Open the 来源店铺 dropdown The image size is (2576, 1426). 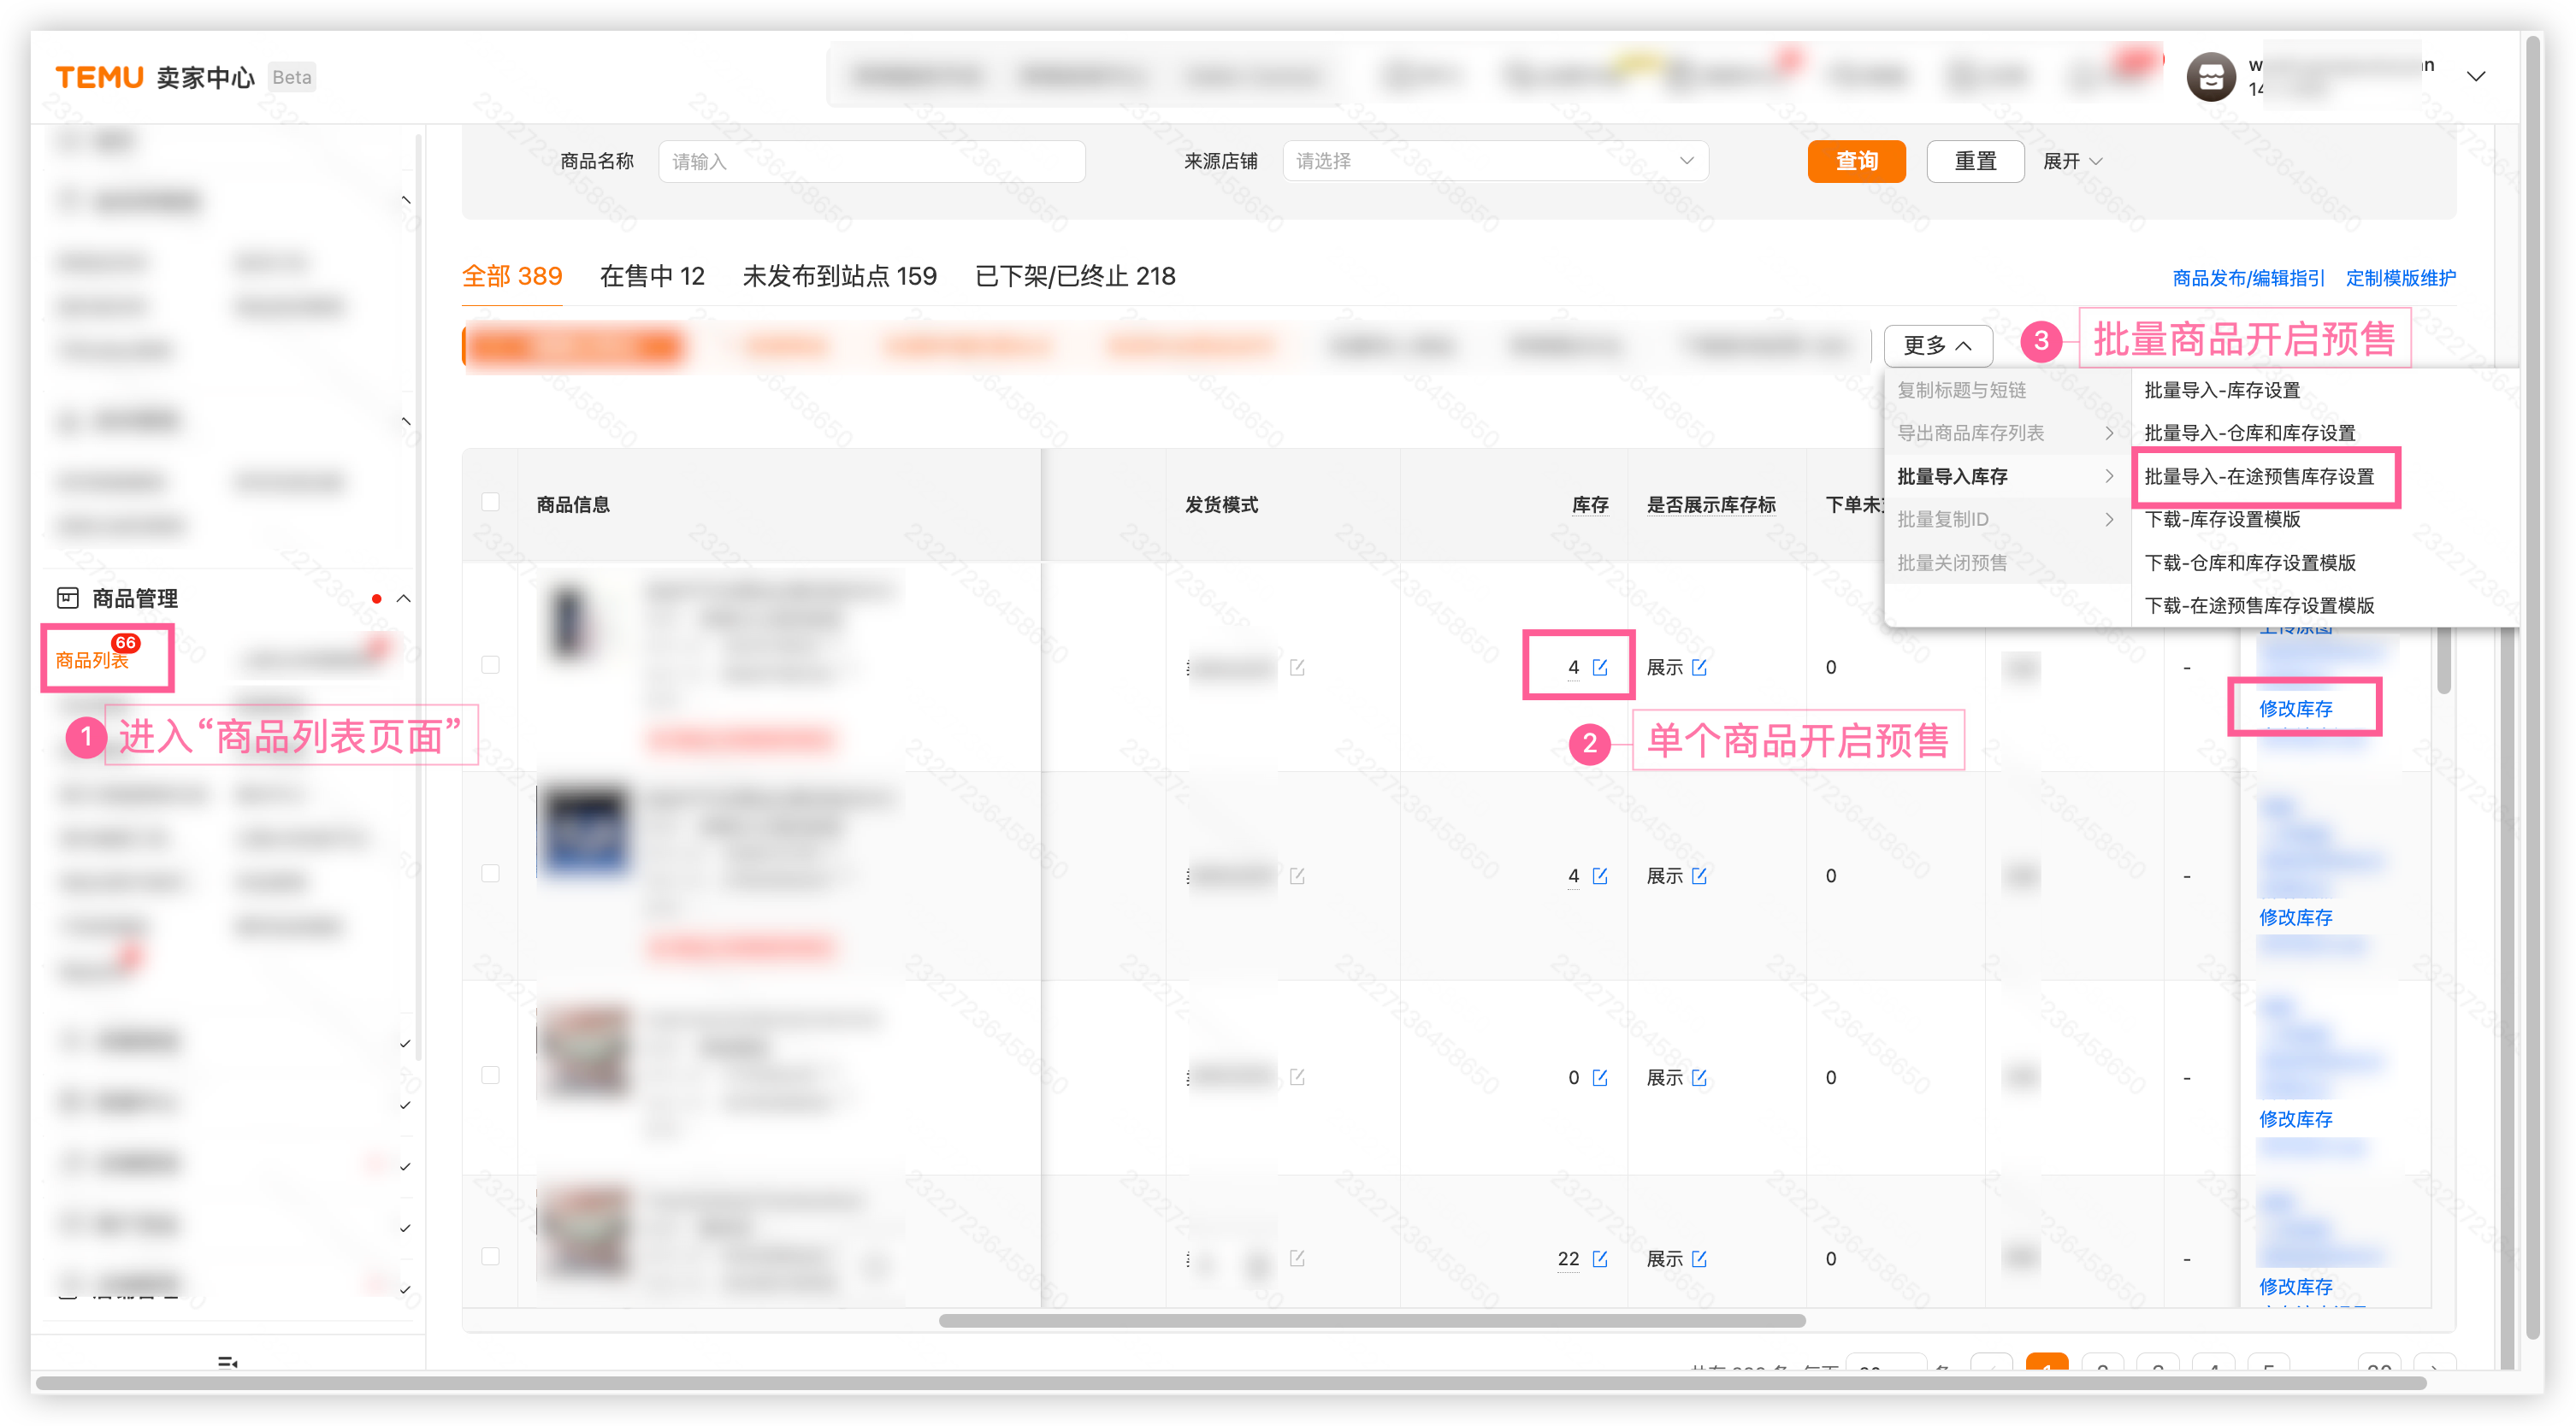(x=1495, y=161)
